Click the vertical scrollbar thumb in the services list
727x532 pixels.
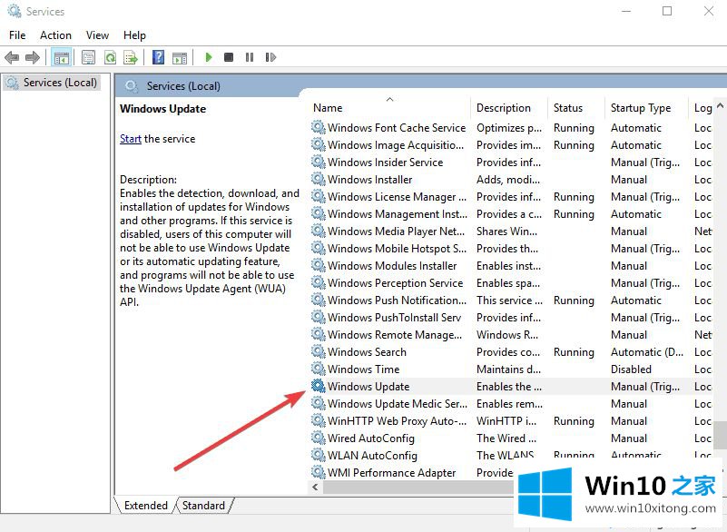[720, 435]
